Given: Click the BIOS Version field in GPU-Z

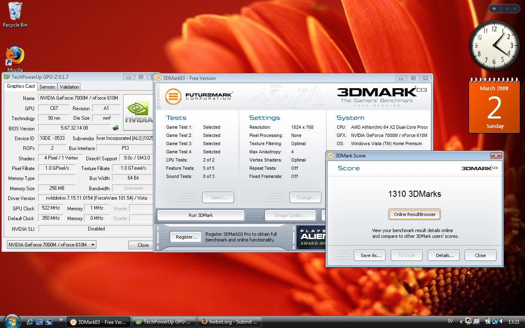Looking at the screenshot, I should 74,128.
